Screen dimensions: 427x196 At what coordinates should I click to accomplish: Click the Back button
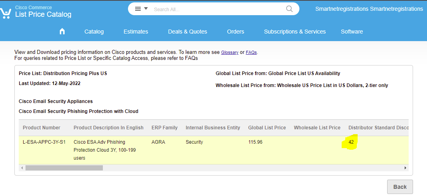[400, 187]
